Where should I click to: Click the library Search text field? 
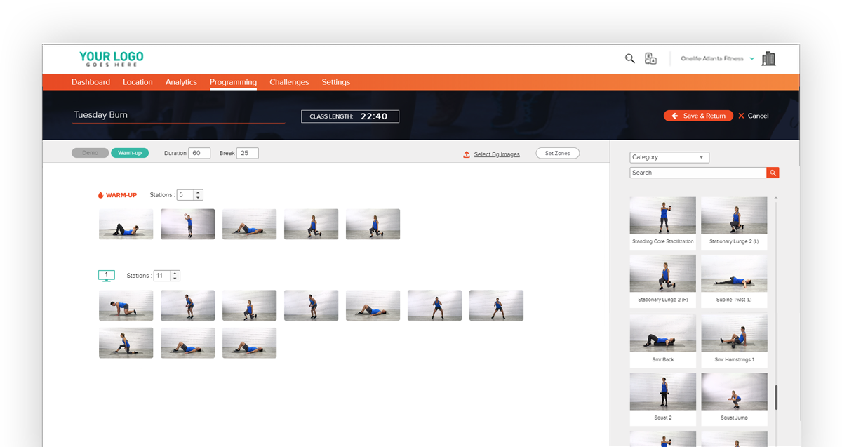tap(698, 173)
